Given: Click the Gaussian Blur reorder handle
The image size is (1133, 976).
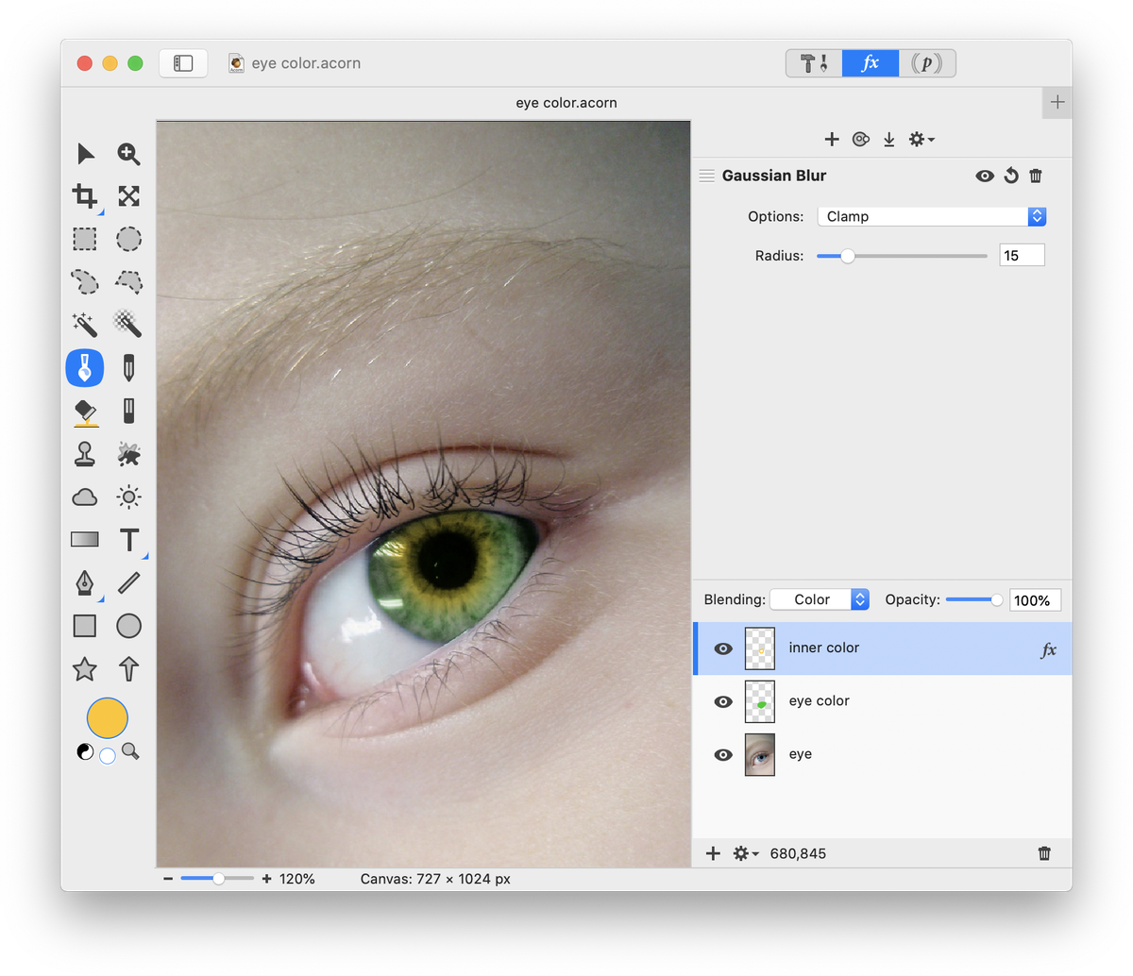Looking at the screenshot, I should coord(707,176).
